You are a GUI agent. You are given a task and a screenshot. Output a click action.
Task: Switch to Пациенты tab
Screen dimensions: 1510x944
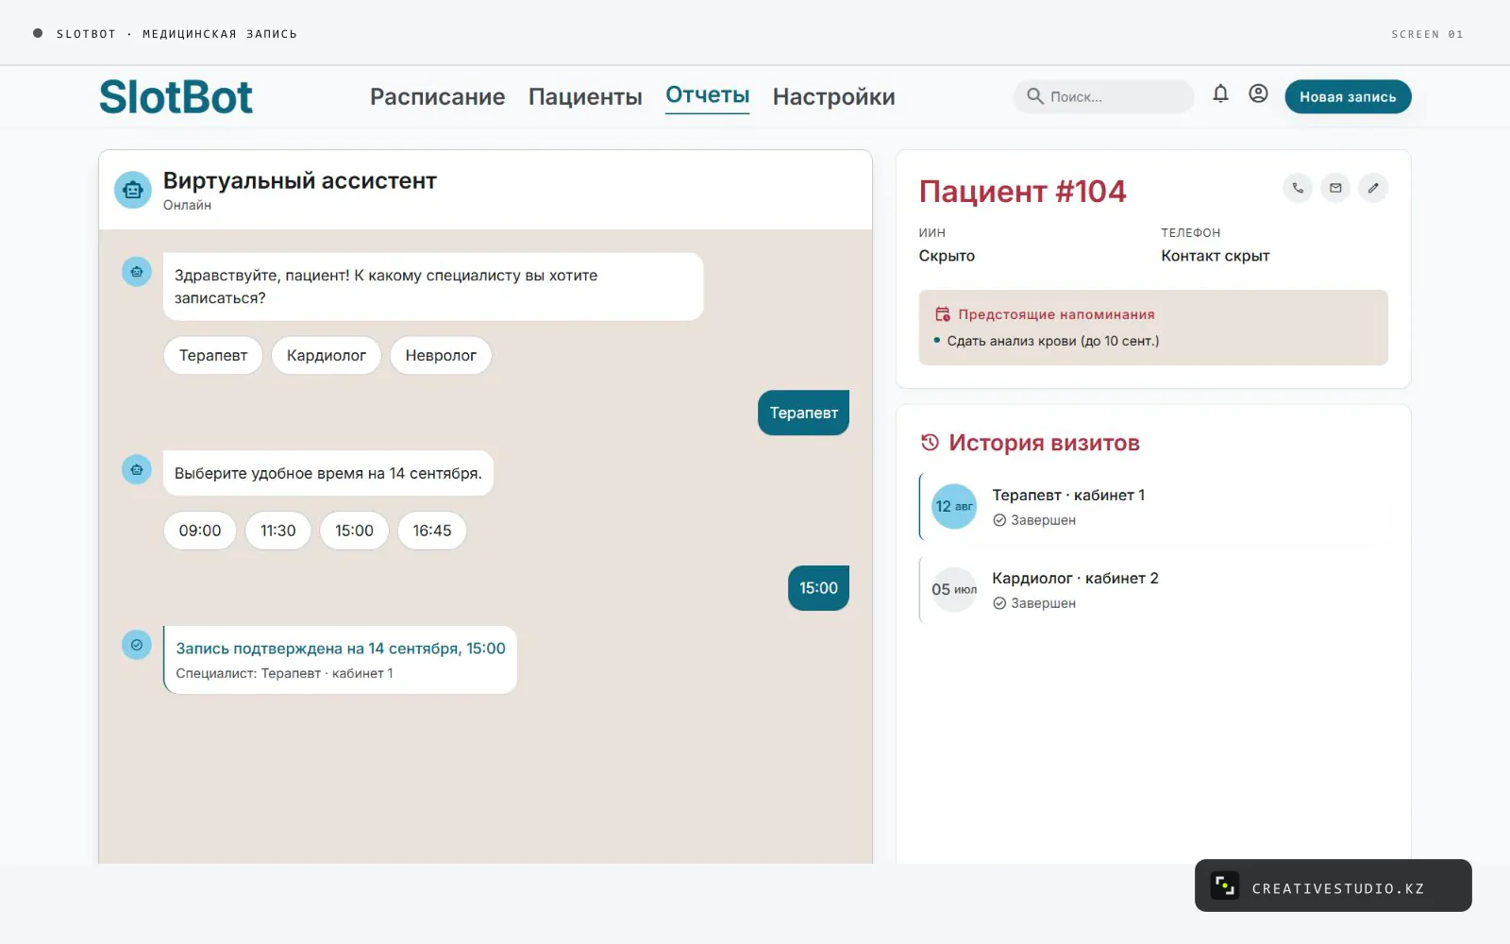tap(585, 96)
